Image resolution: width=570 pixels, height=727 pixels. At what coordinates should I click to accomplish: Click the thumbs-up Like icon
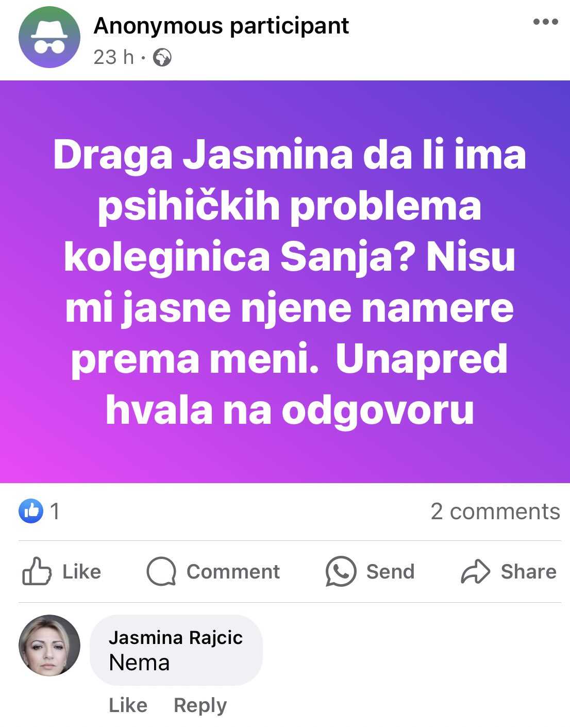(x=37, y=571)
